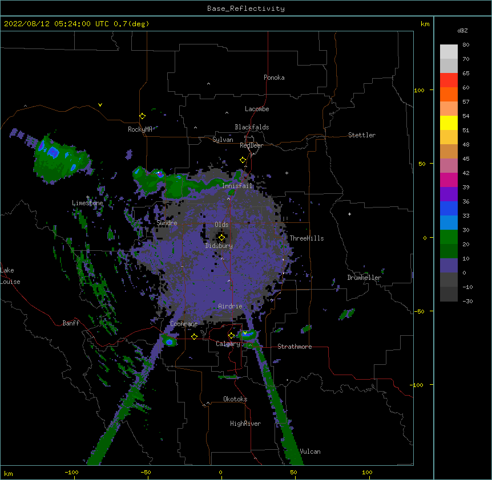The width and height of the screenshot is (492, 480).
Task: Click the Calgary city label
Action: click(228, 344)
